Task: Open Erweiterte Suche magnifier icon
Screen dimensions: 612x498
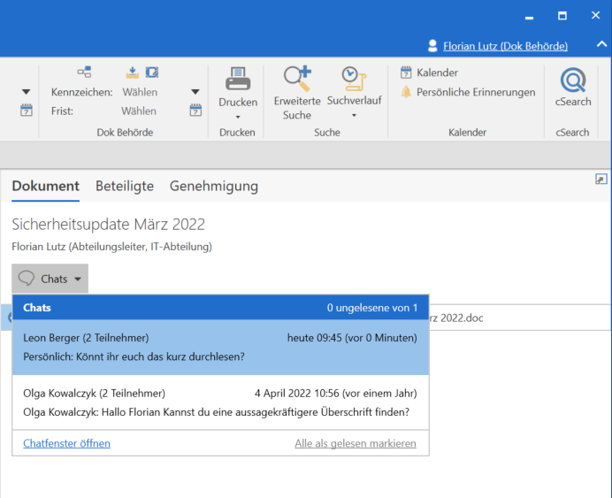Action: click(296, 78)
